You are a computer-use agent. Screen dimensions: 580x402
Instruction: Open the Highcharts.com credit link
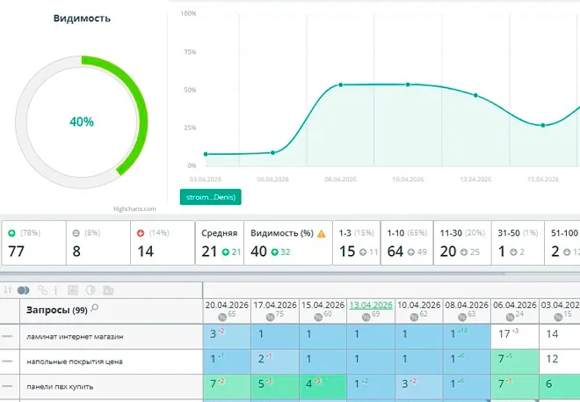(x=134, y=208)
